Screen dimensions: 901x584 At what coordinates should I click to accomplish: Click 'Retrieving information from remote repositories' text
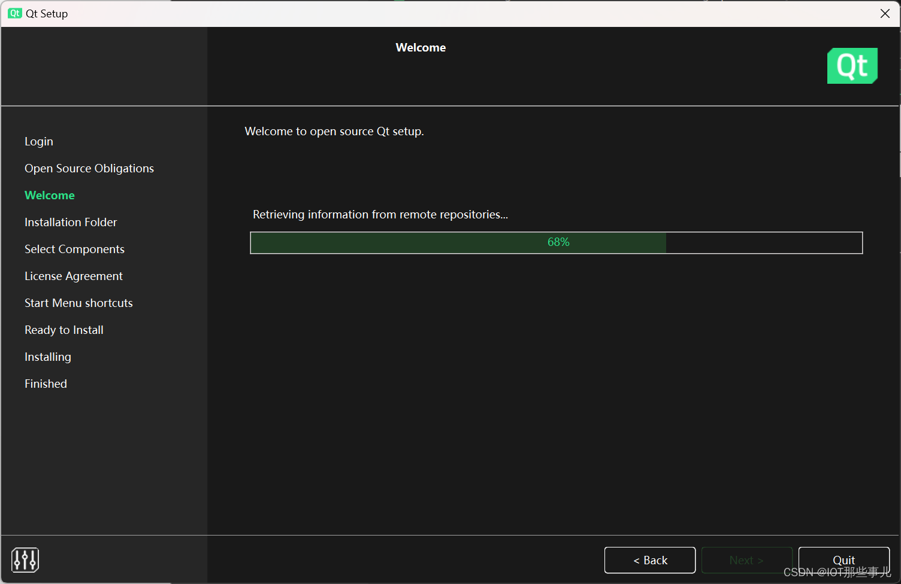(x=380, y=214)
